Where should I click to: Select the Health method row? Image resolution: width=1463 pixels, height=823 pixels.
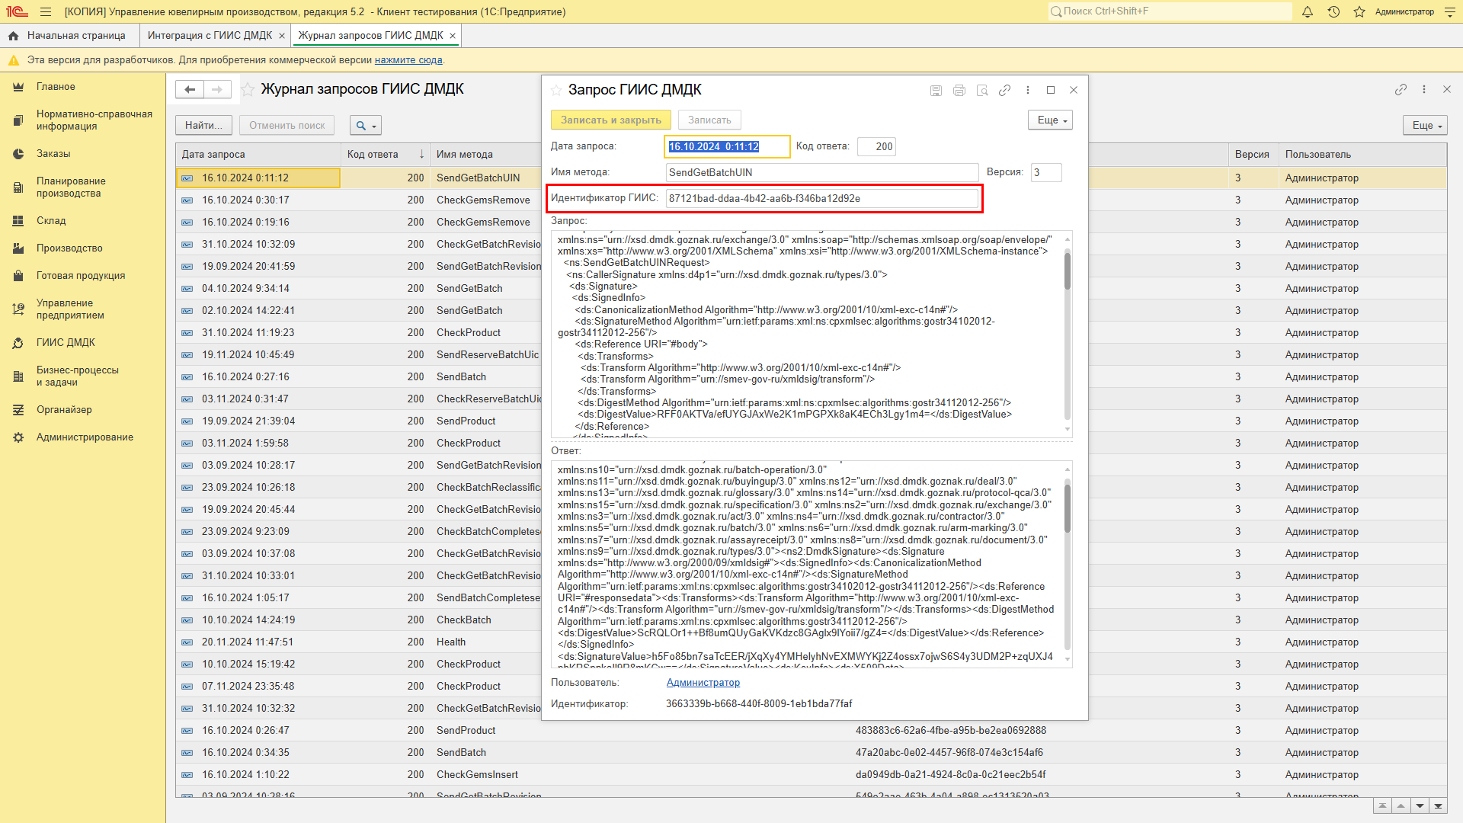358,642
